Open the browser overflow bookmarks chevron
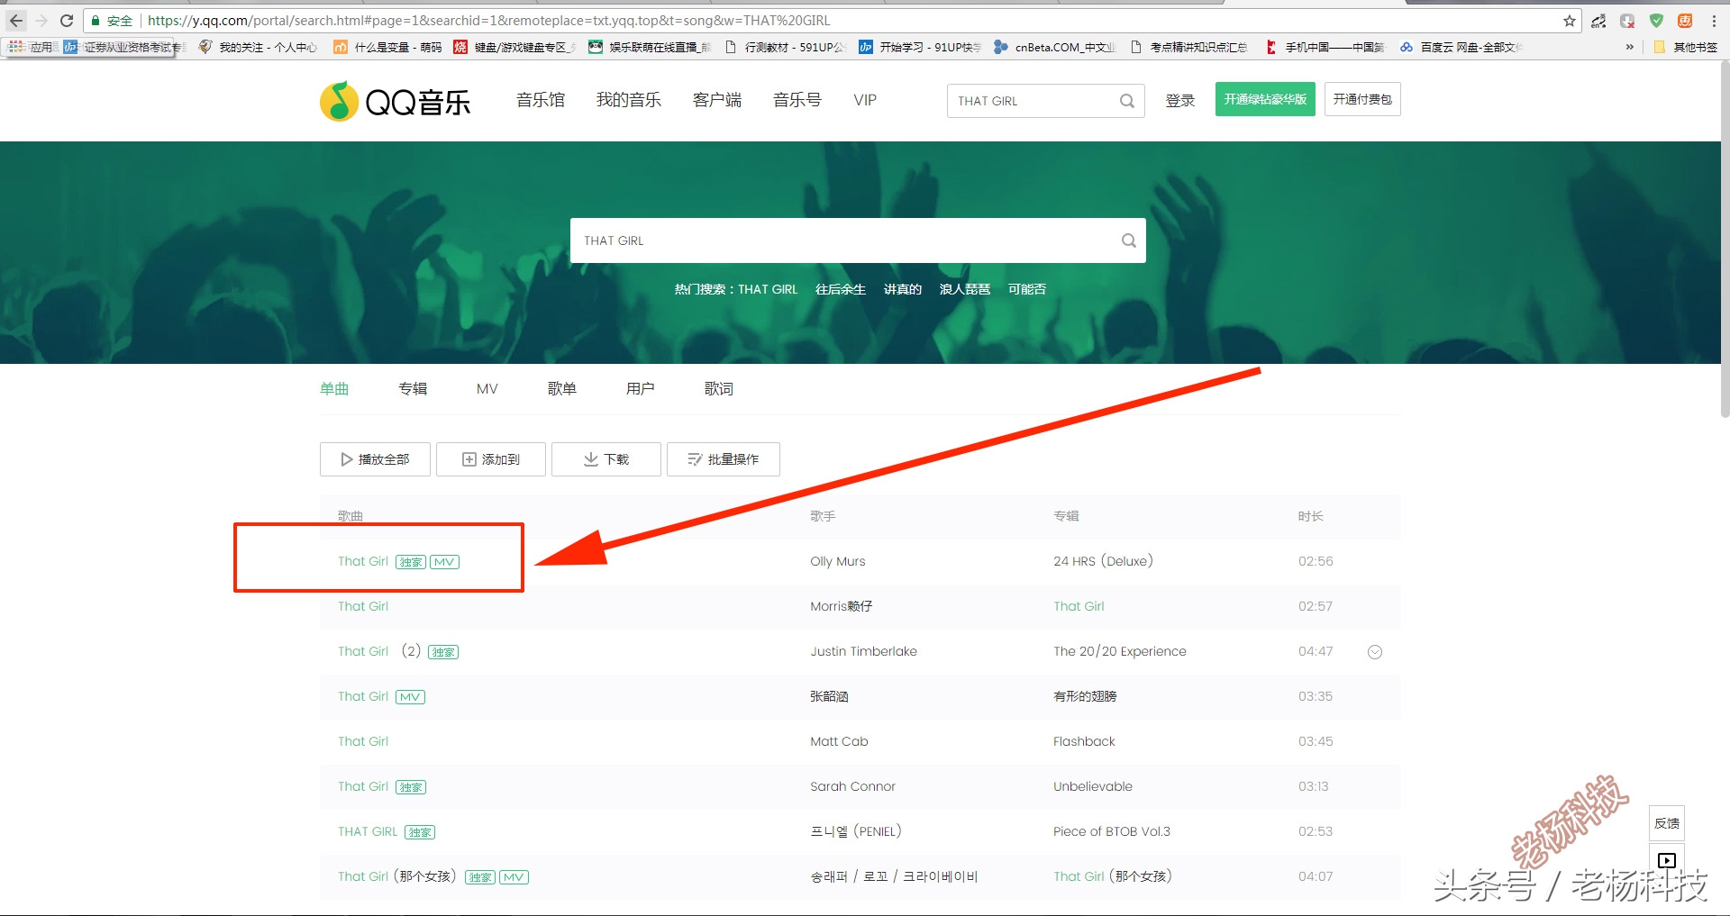Image resolution: width=1730 pixels, height=916 pixels. click(x=1628, y=46)
